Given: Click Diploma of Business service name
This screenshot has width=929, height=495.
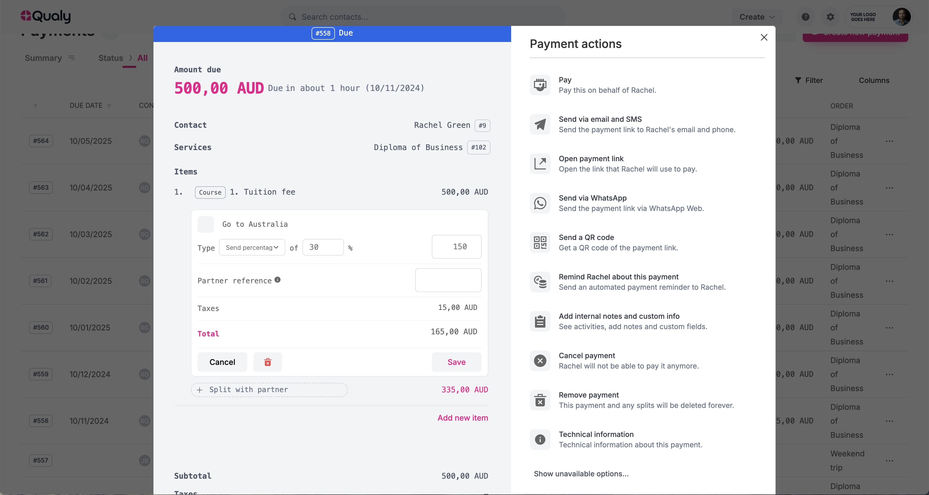Looking at the screenshot, I should pyautogui.click(x=418, y=147).
